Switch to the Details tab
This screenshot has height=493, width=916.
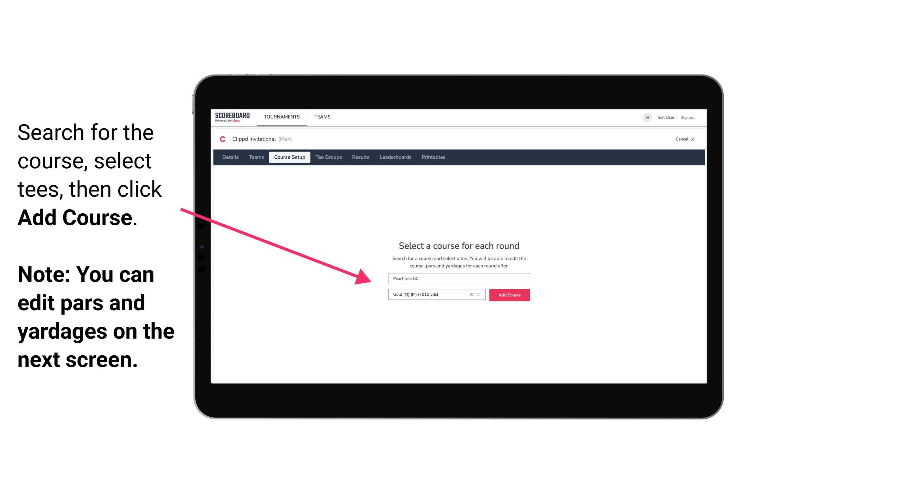(230, 157)
